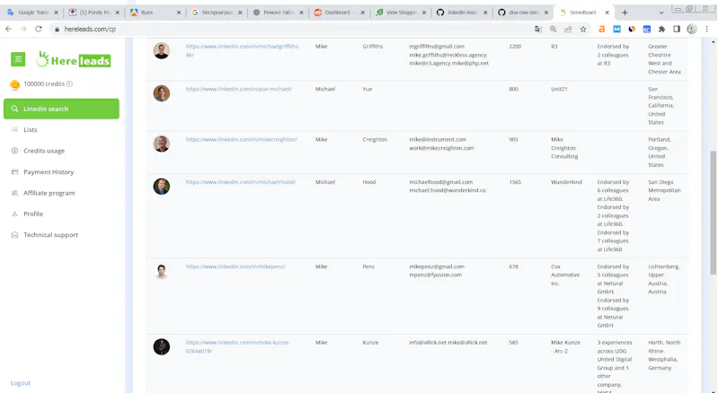Click the Hereleads logo

click(74, 59)
